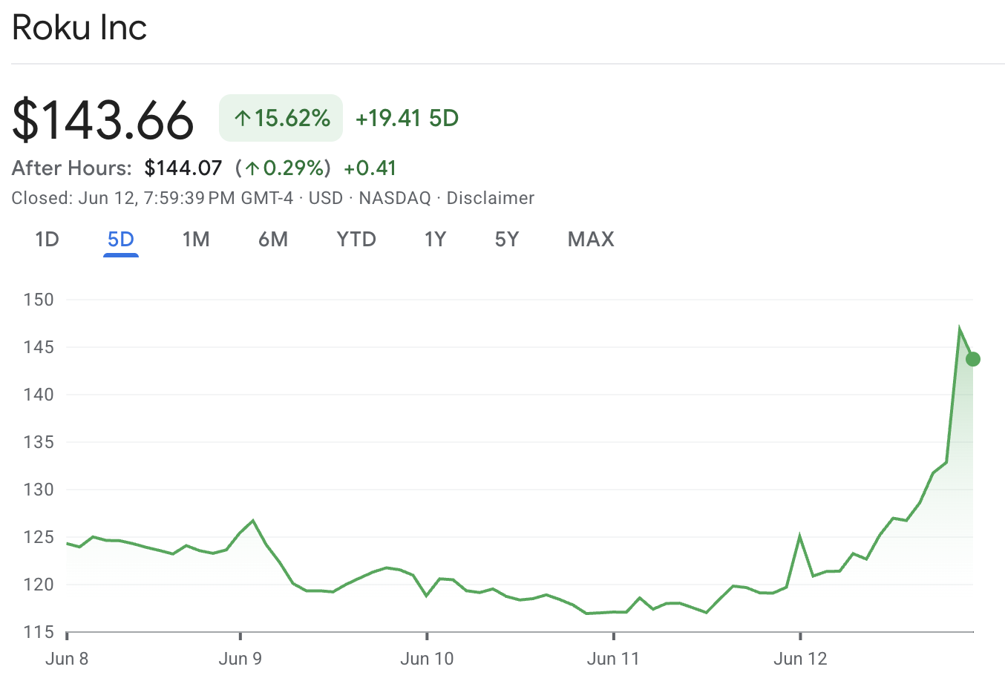Open the Disclaimer link

point(491,198)
